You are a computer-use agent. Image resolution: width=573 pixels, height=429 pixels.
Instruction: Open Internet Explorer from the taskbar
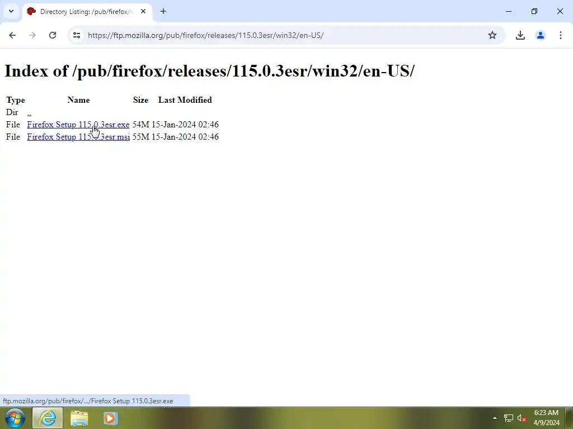tap(48, 418)
